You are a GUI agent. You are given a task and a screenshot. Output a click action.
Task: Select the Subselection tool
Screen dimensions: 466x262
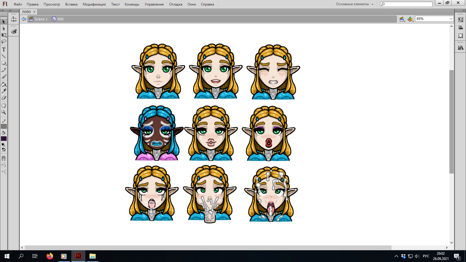[x=4, y=29]
